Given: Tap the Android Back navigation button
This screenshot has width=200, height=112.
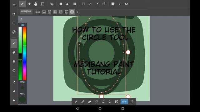Looking at the screenshot, I should 77,109.
